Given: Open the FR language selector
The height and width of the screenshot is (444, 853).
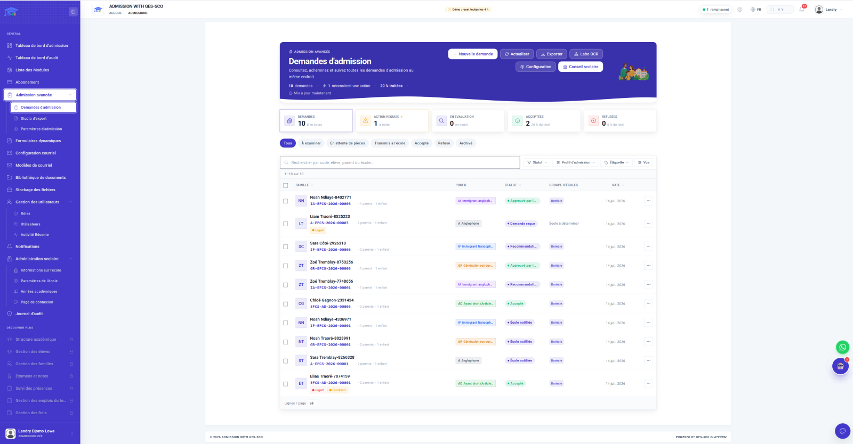Looking at the screenshot, I should click(x=756, y=10).
